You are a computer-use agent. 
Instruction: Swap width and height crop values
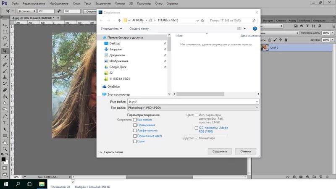pos(59,11)
